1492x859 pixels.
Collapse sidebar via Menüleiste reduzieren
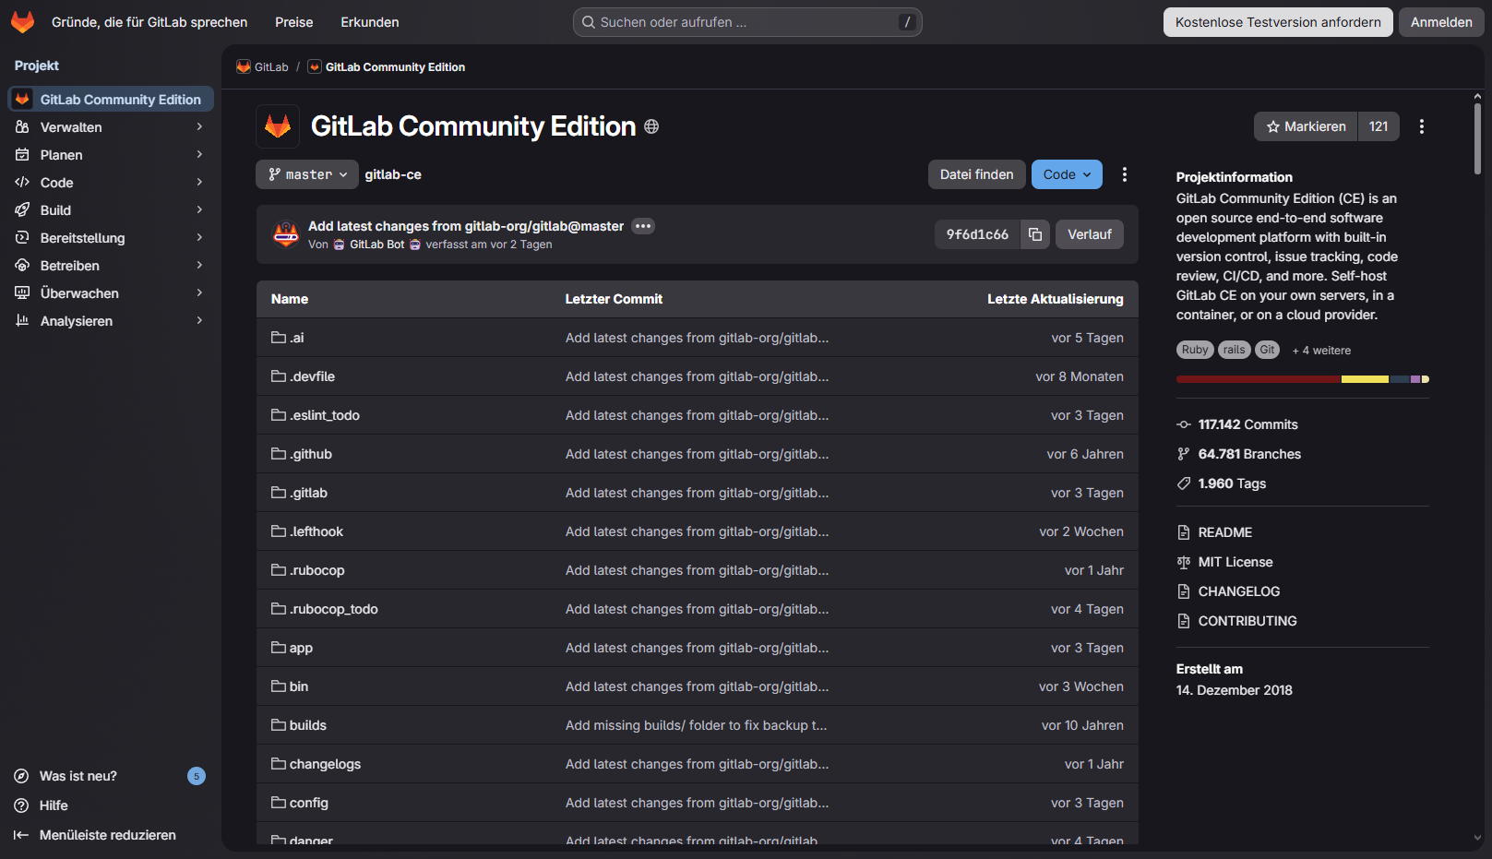[x=107, y=835]
